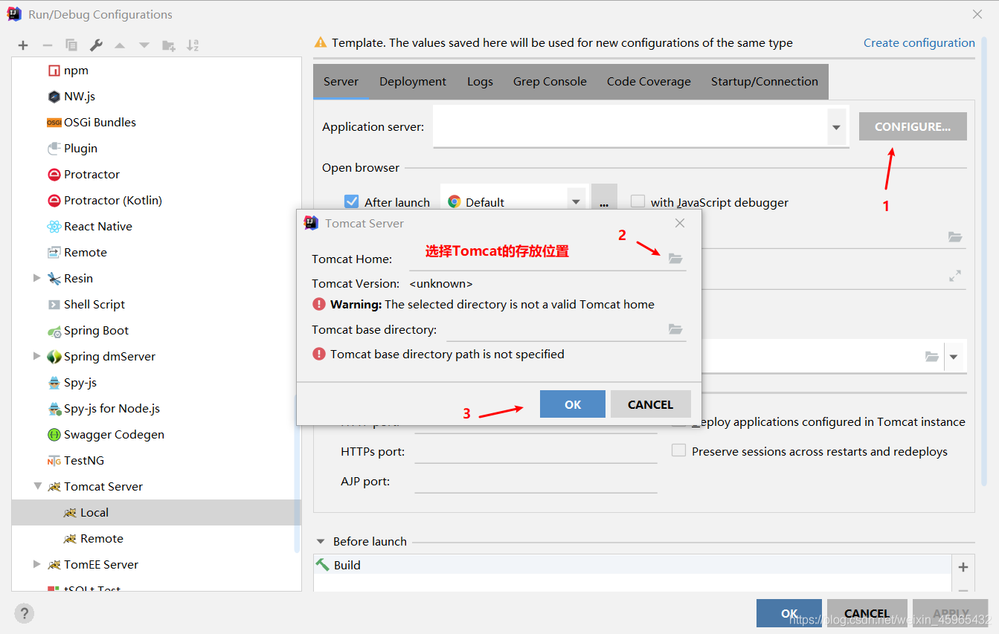Select the Build before-launch task
999x634 pixels.
632,565
